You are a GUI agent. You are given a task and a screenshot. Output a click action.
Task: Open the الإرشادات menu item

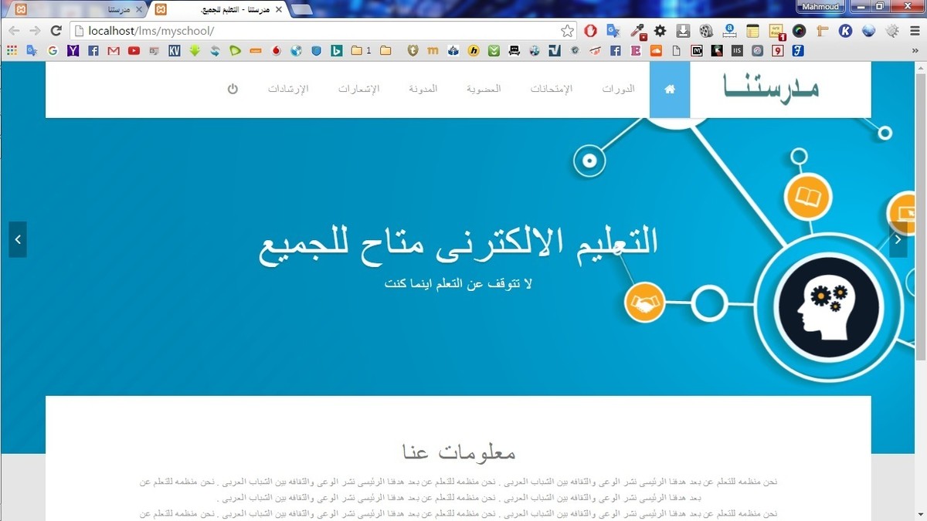click(x=288, y=89)
